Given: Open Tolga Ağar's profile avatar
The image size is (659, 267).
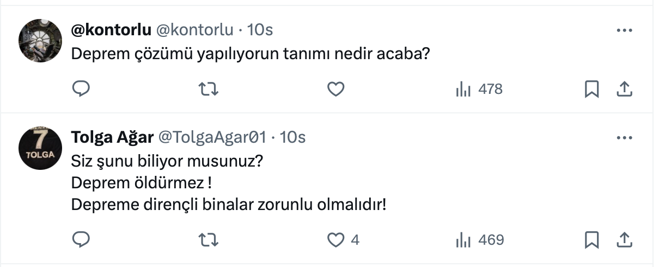Looking at the screenshot, I should point(40,148).
